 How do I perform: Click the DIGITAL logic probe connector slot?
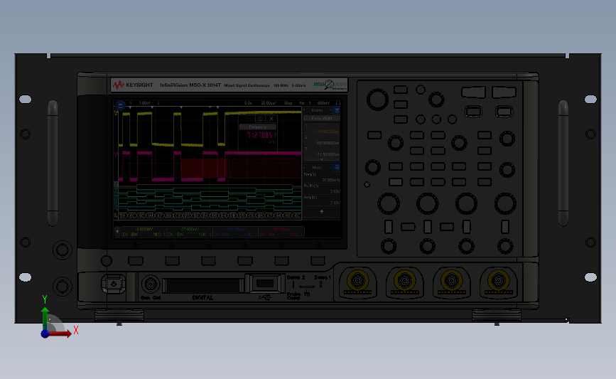tap(202, 285)
